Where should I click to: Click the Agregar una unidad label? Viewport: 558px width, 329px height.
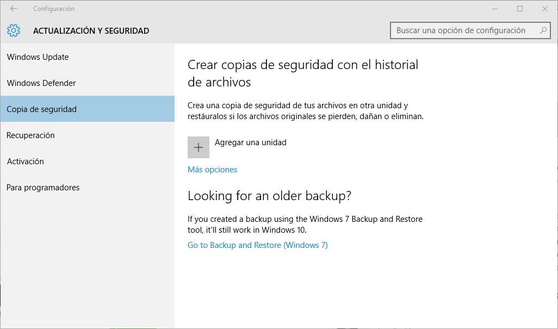click(251, 142)
